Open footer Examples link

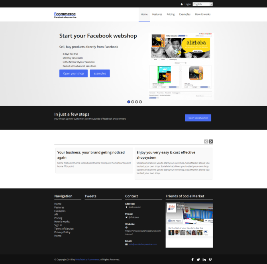click(x=60, y=211)
